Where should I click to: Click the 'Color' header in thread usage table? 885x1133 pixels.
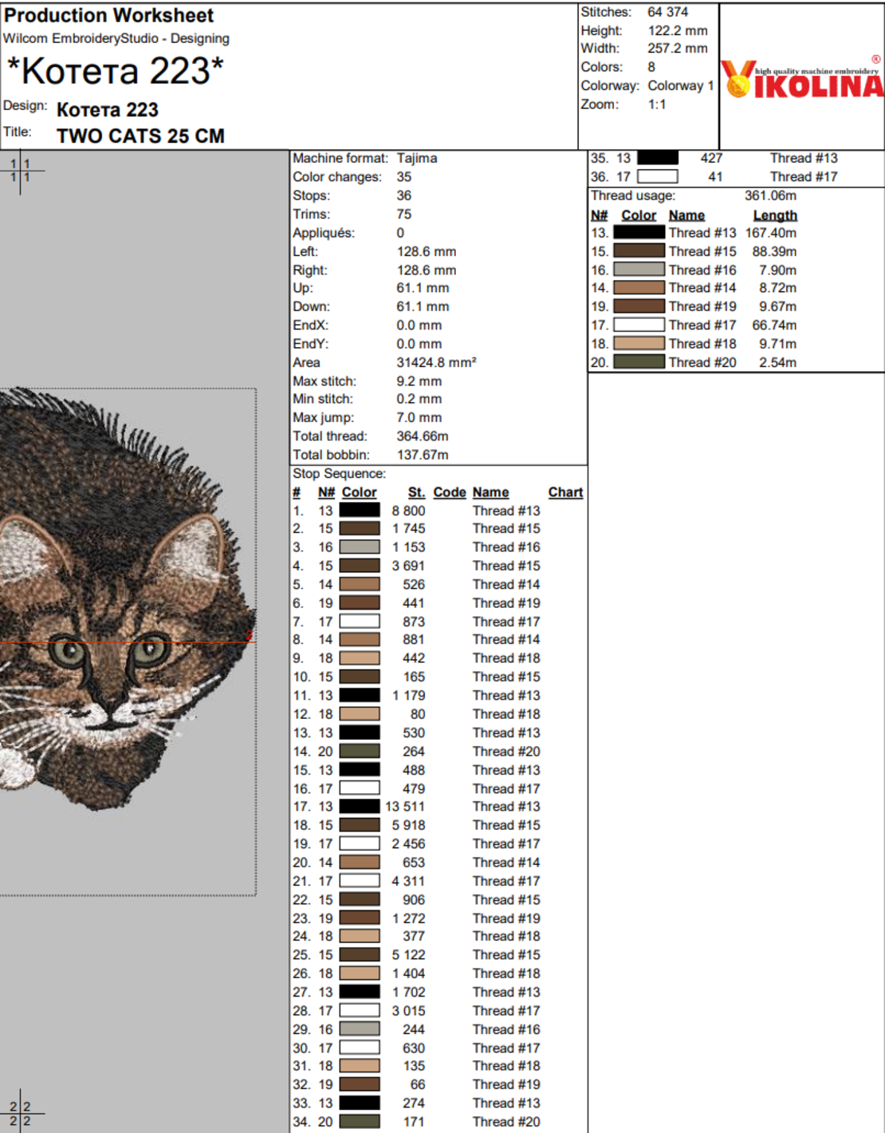point(639,215)
